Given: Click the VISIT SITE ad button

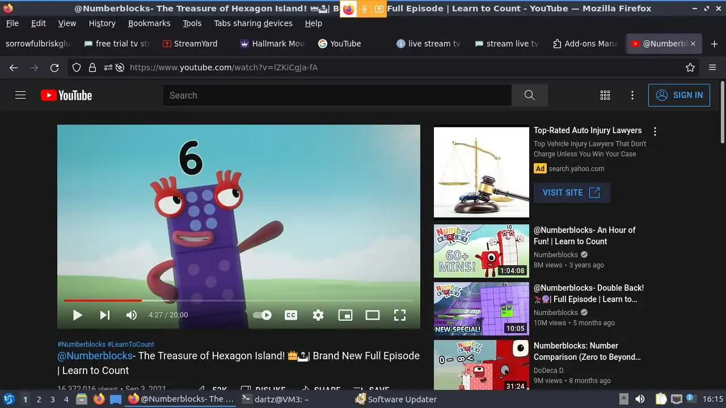Looking at the screenshot, I should coord(572,193).
